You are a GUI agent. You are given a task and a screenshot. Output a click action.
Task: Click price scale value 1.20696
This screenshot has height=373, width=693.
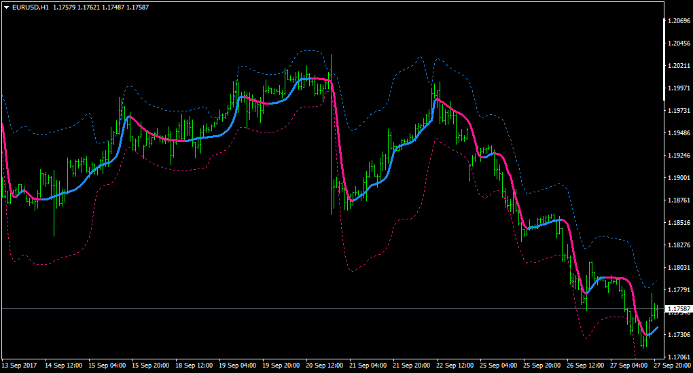tap(679, 21)
